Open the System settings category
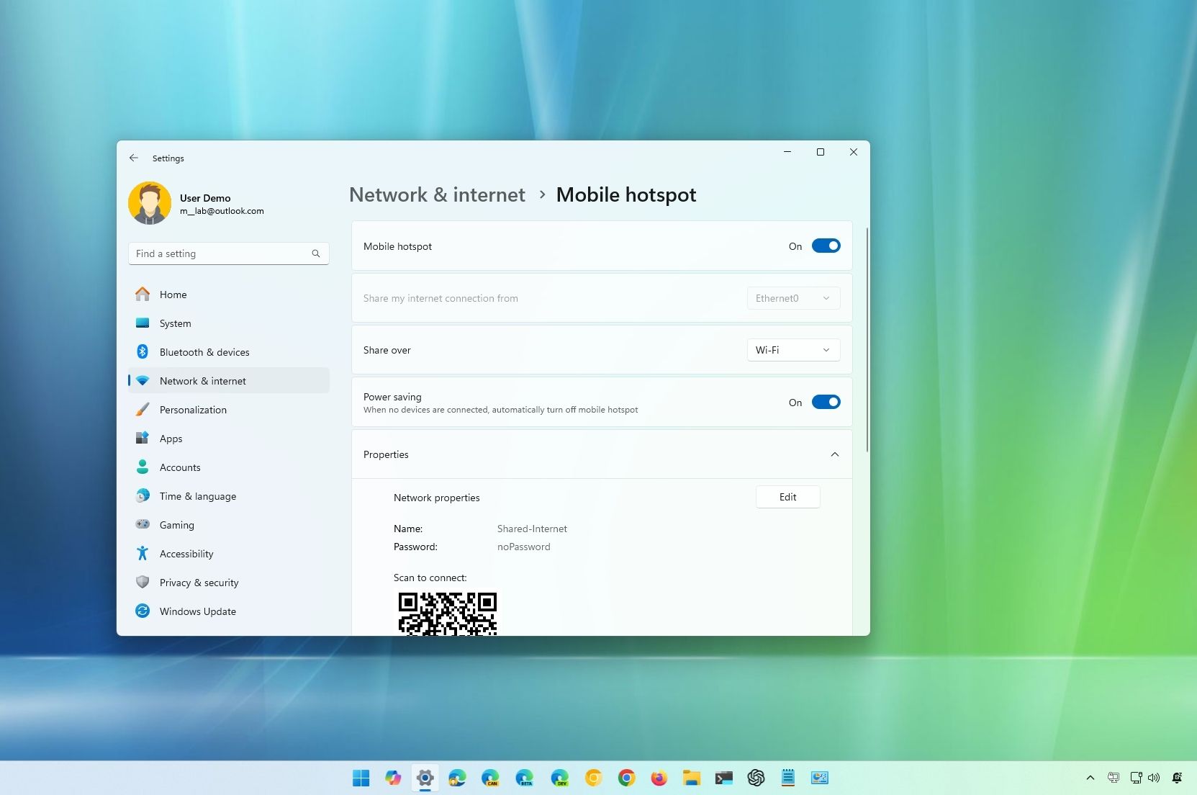Viewport: 1197px width, 795px height. coord(229,323)
